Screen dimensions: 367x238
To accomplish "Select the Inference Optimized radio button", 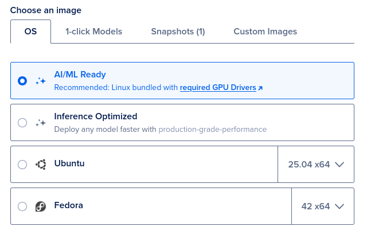I will 22,123.
